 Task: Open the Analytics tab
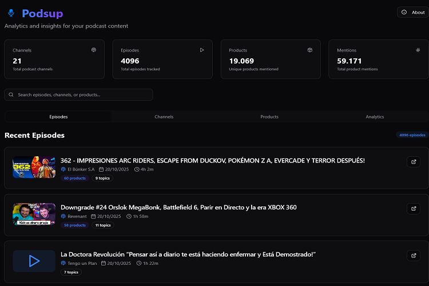[375, 117]
